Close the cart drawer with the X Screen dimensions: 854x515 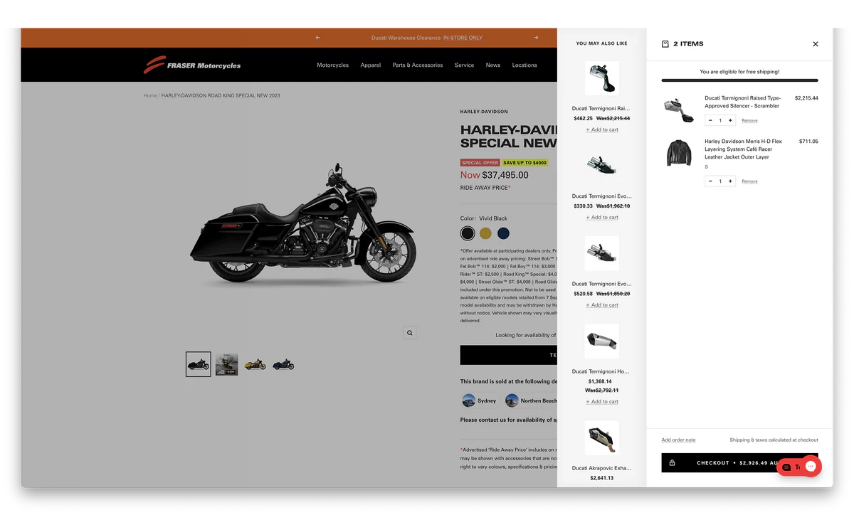click(816, 44)
